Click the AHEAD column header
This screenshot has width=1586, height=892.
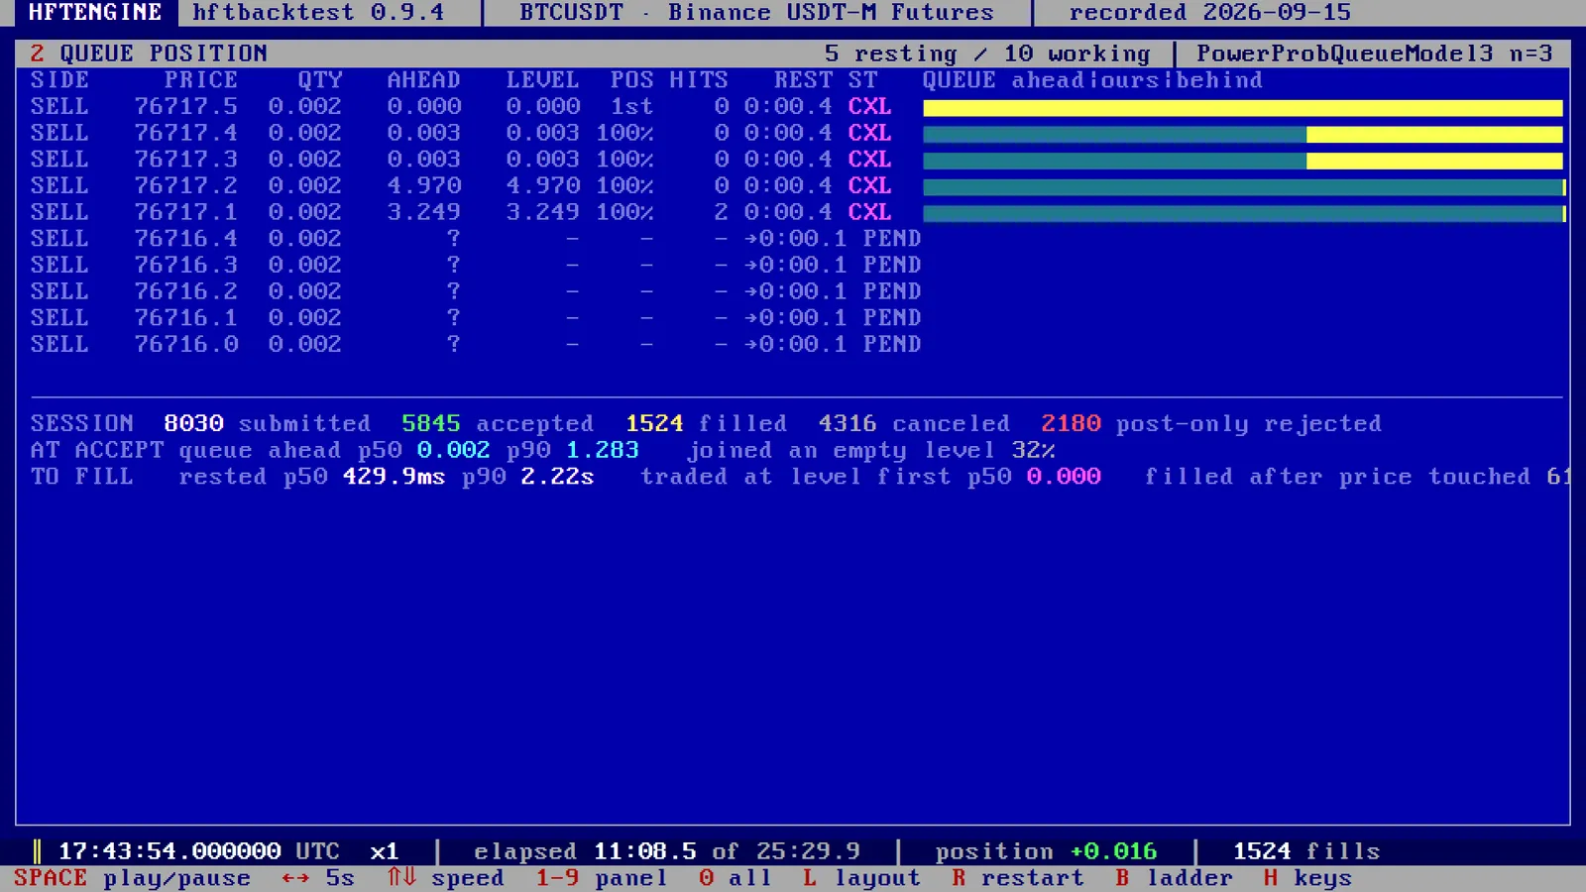pyautogui.click(x=424, y=80)
